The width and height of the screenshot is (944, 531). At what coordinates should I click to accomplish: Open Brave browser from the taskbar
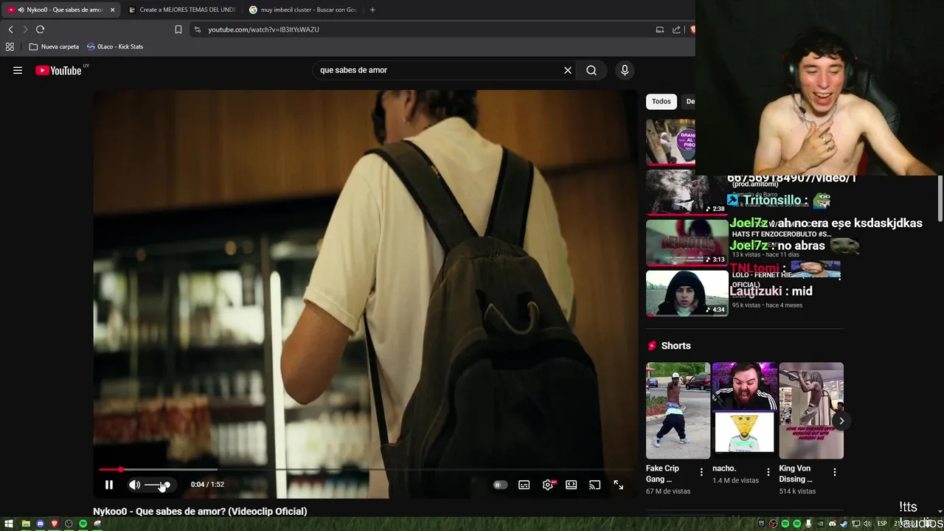coord(54,524)
